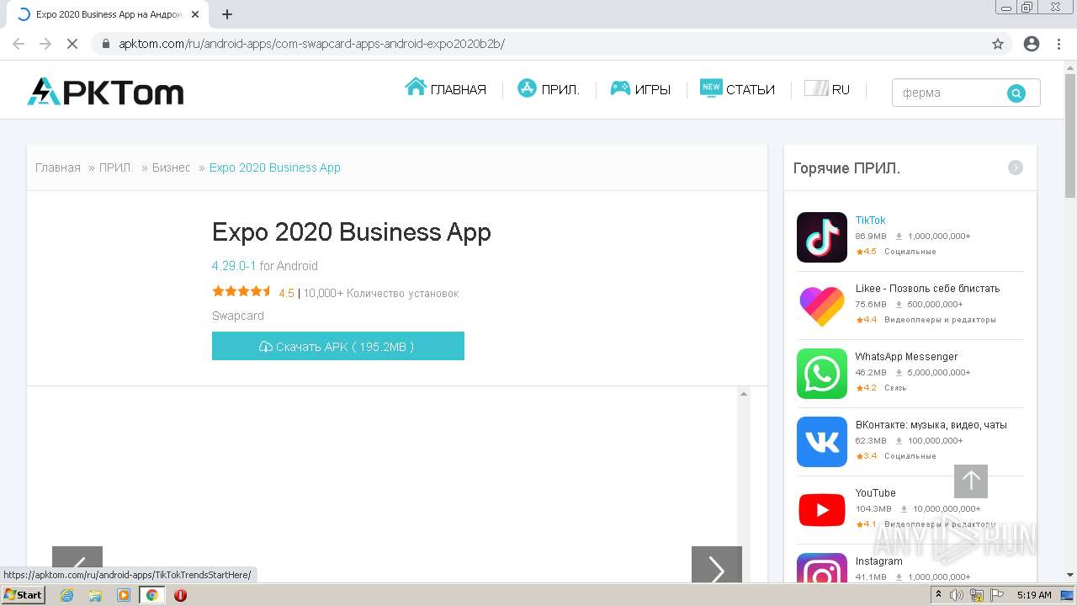The width and height of the screenshot is (1077, 606).
Task: Click the up arrow of the screenshot scrollbar
Action: (x=744, y=394)
